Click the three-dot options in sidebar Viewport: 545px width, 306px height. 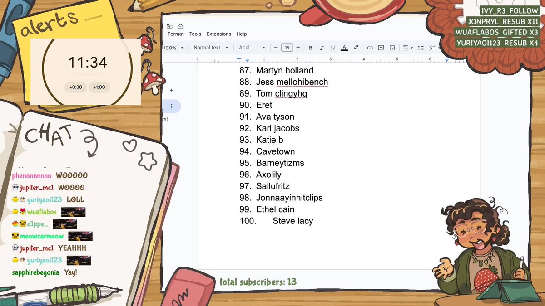172,106
